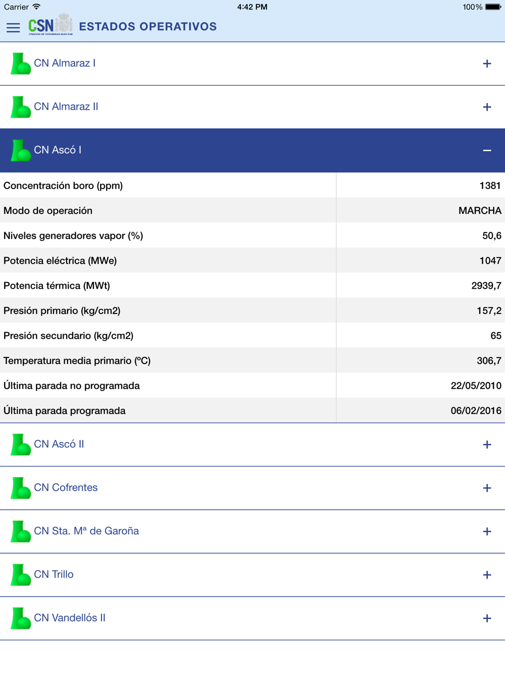This screenshot has height=674, width=505.
Task: Select CN Vandellós II plant name
Action: (70, 618)
